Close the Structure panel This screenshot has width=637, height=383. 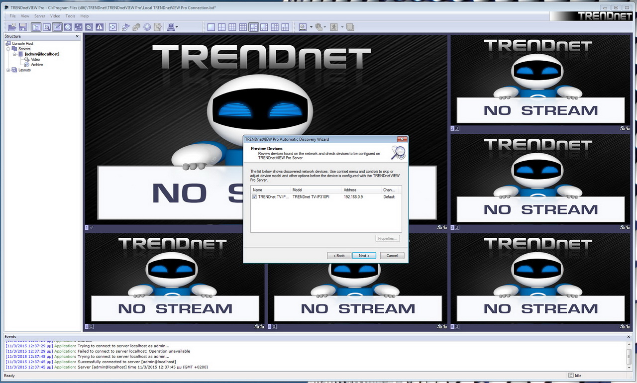[x=77, y=36]
